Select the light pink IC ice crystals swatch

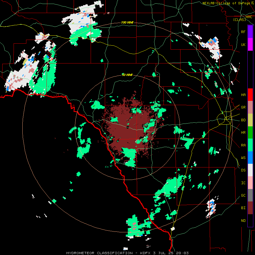click(250, 183)
